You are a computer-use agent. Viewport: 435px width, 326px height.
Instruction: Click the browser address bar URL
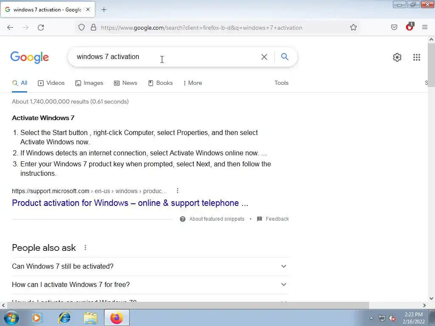pyautogui.click(x=202, y=28)
